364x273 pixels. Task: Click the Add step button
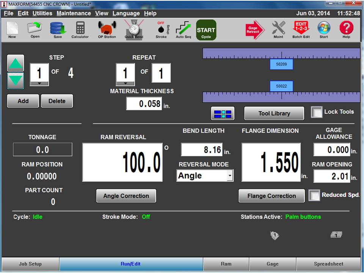pyautogui.click(x=23, y=101)
